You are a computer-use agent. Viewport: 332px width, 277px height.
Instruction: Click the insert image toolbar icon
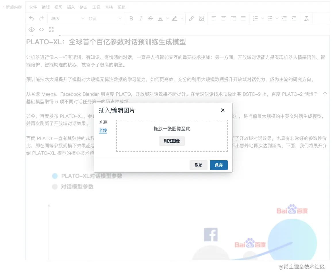pyautogui.click(x=201, y=18)
